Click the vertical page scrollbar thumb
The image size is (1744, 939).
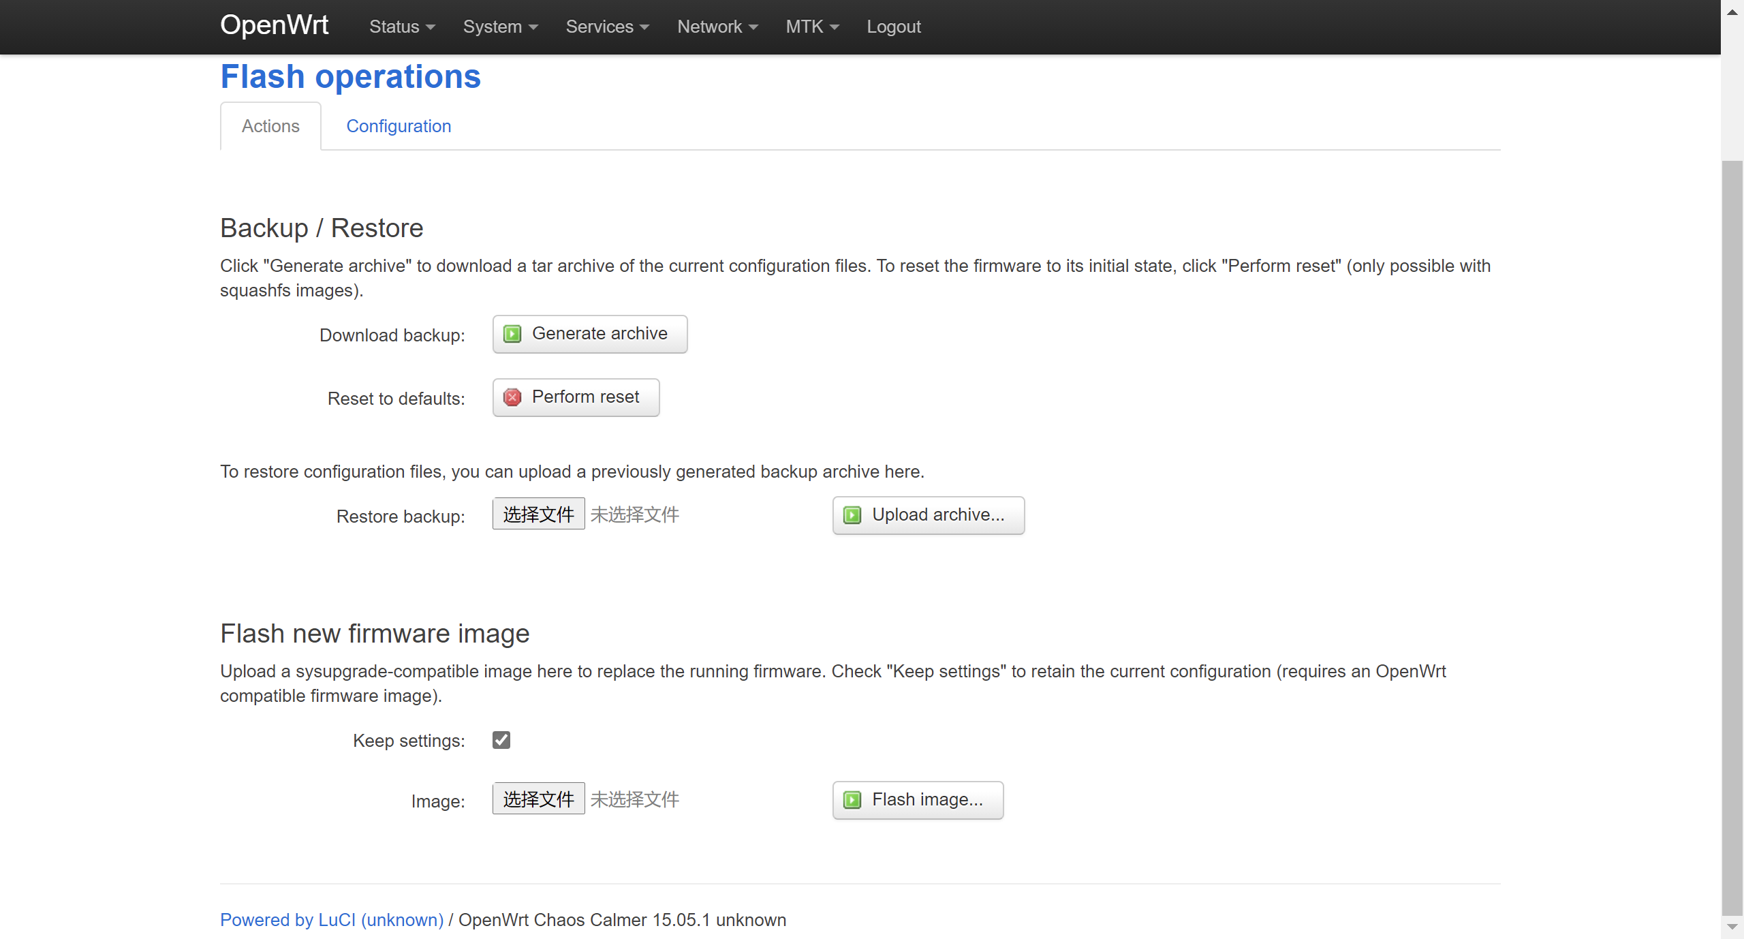[1732, 538]
